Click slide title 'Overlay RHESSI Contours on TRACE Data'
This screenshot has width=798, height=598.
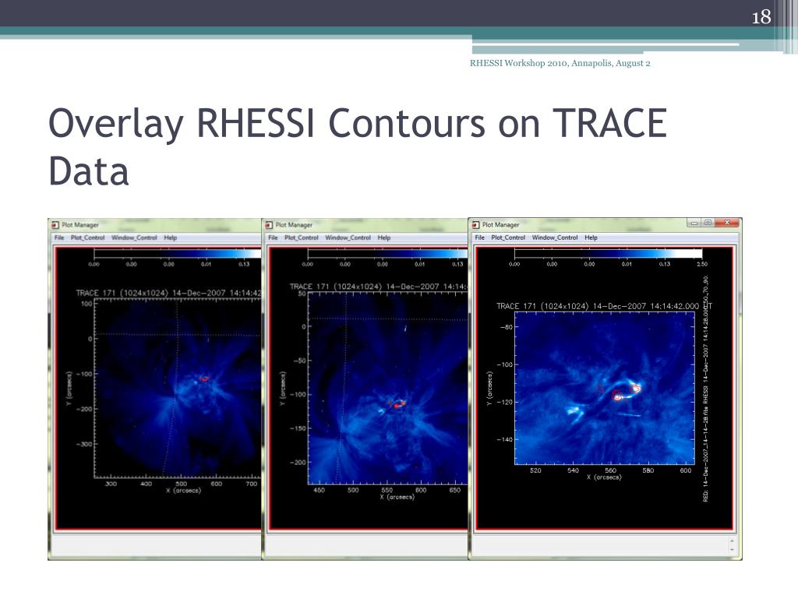coord(357,146)
